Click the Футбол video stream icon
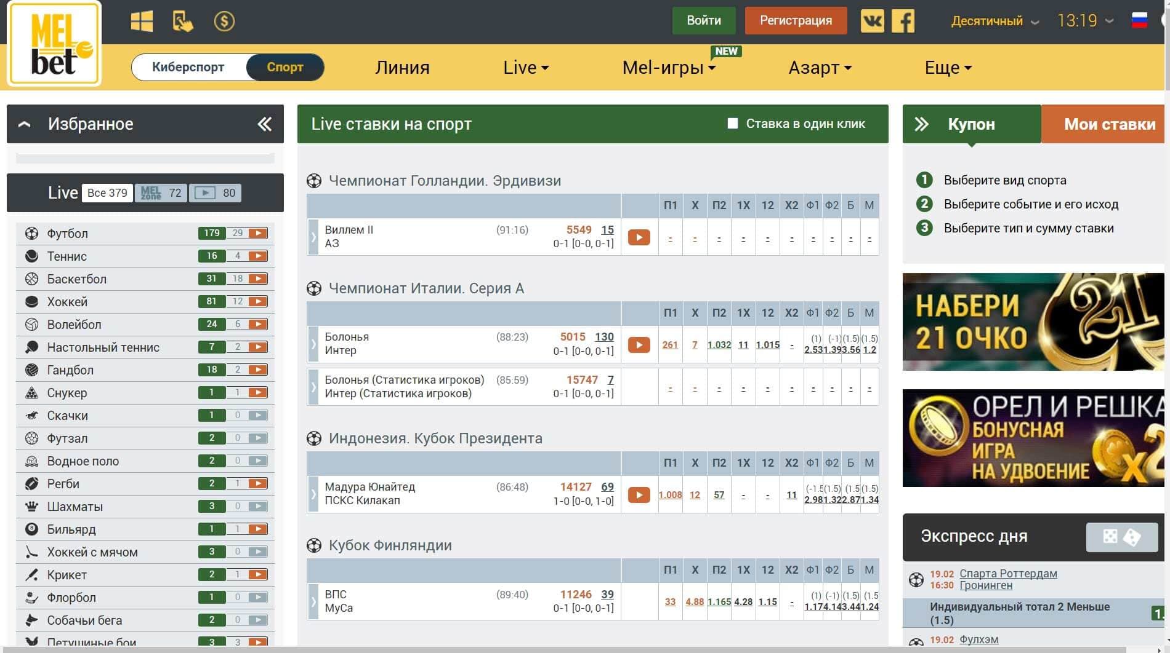Image resolution: width=1170 pixels, height=653 pixels. point(258,233)
